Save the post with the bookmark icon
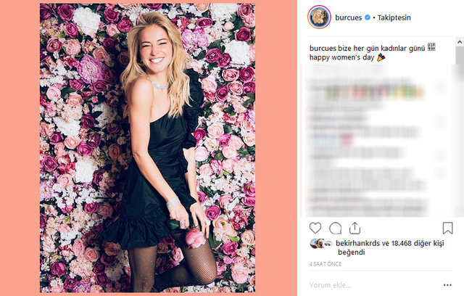This screenshot has height=296, width=464. pos(447,228)
